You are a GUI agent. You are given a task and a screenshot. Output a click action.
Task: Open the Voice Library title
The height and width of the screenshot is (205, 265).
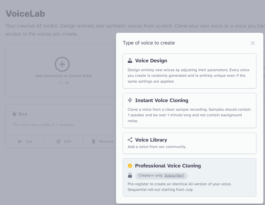(151, 140)
